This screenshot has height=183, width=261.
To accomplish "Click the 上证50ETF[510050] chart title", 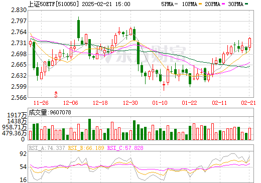I will (x=54, y=4).
